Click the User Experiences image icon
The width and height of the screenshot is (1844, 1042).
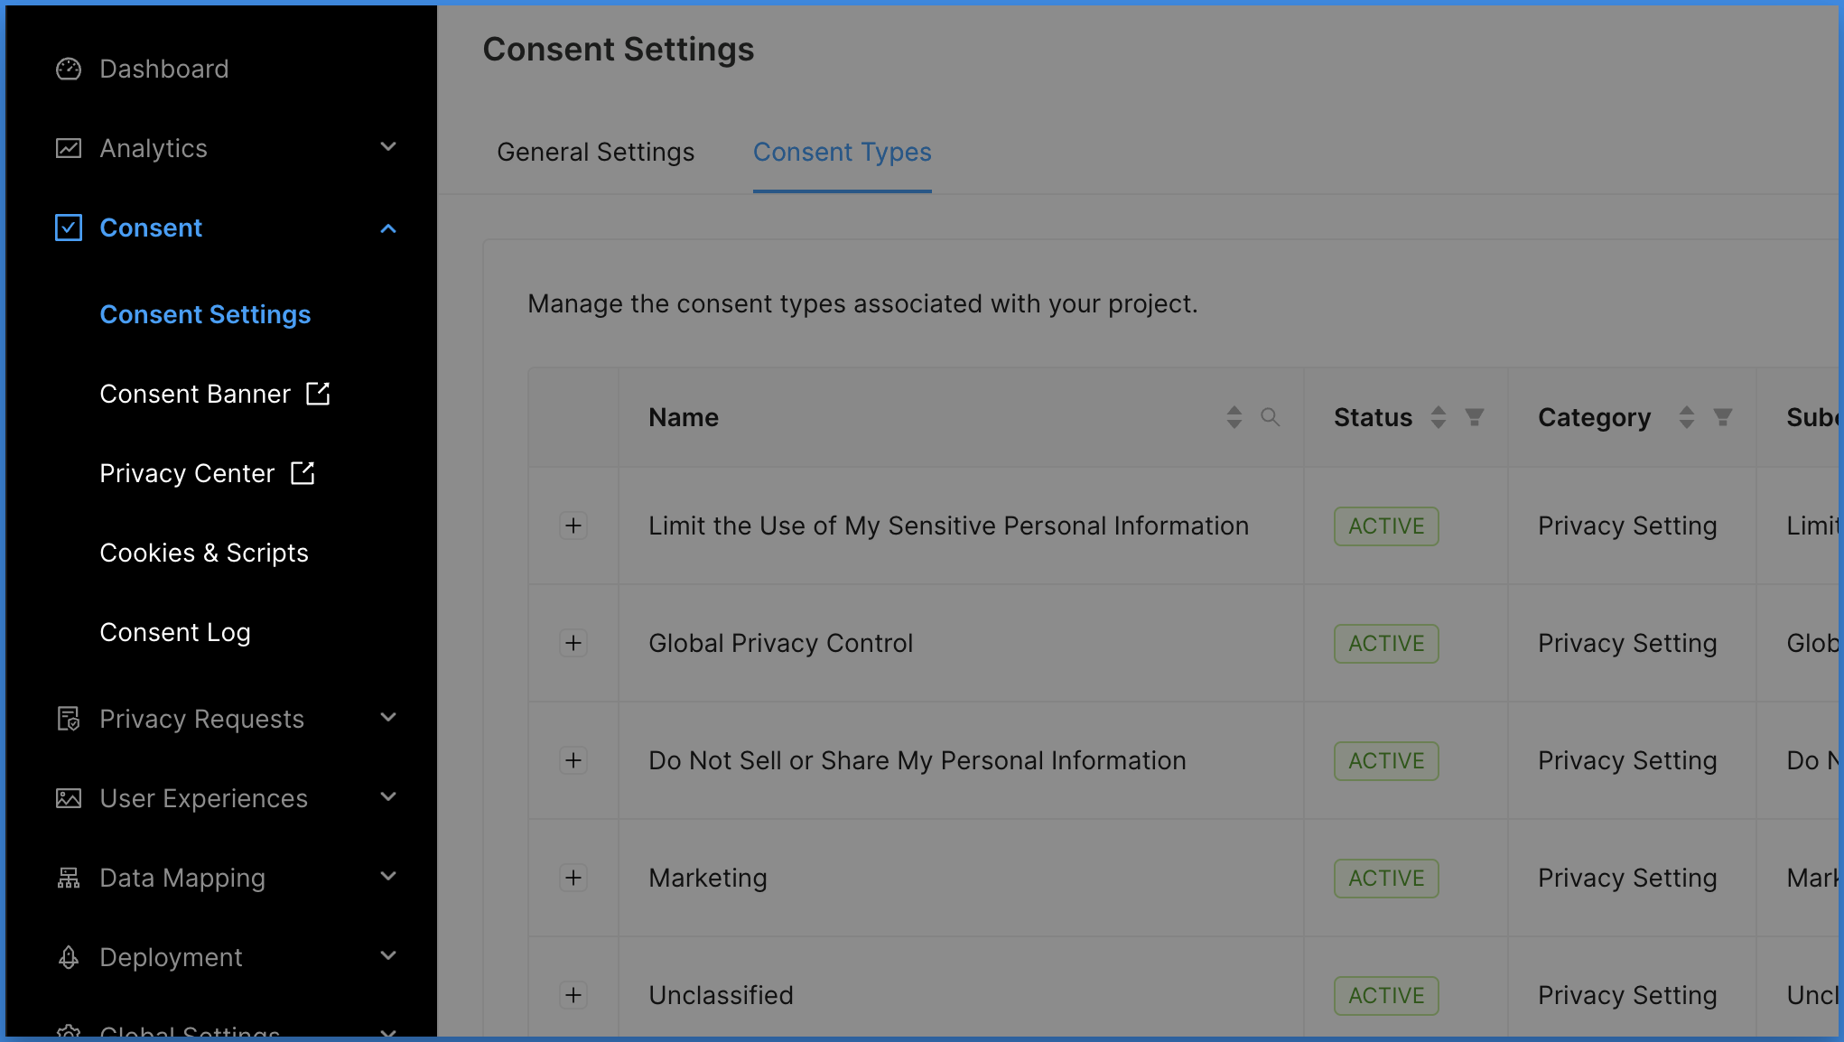click(x=70, y=797)
